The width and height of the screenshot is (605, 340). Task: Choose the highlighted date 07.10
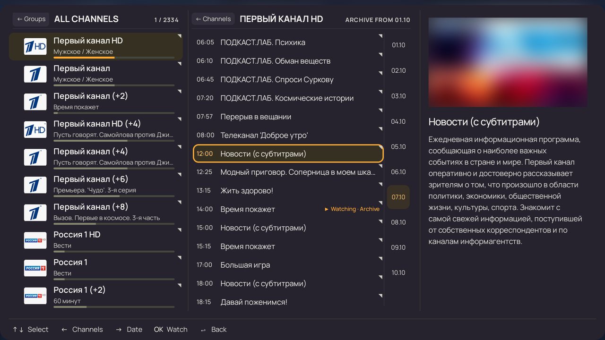point(398,197)
